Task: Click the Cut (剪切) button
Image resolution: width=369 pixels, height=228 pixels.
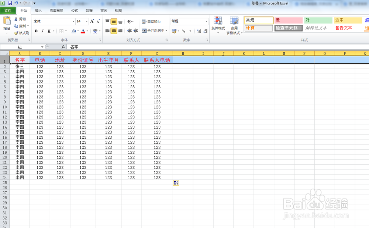Action: tap(20, 19)
